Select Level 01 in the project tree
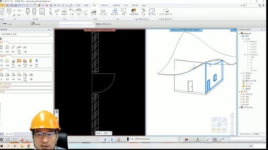This screenshot has height=150, width=268. pyautogui.click(x=253, y=49)
